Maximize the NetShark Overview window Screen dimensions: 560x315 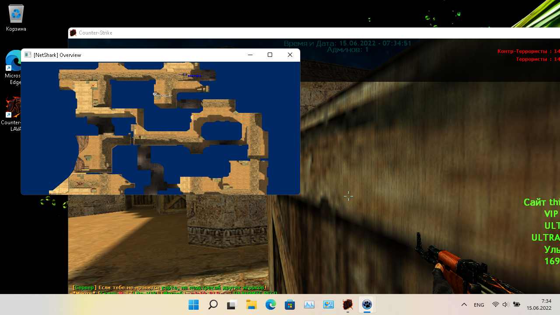click(x=270, y=55)
